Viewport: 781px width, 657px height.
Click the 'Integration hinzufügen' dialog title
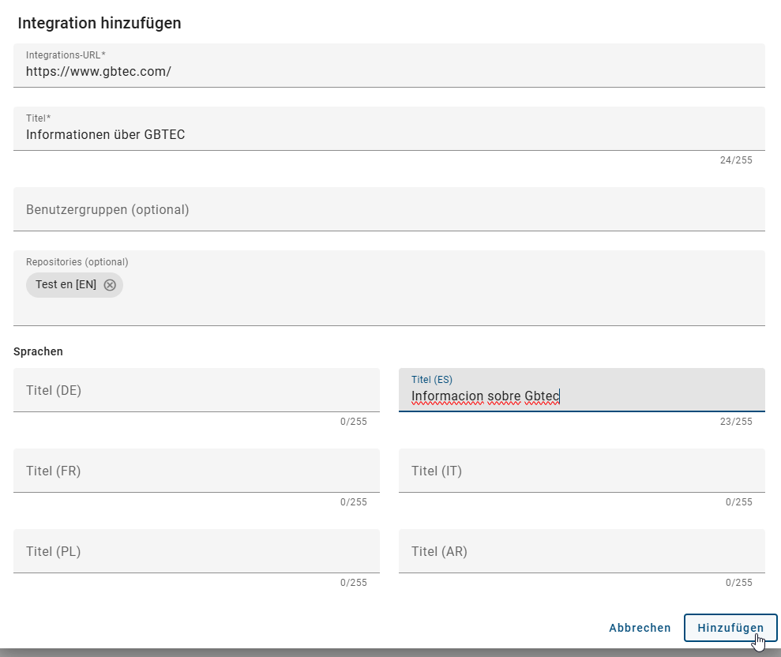98,23
